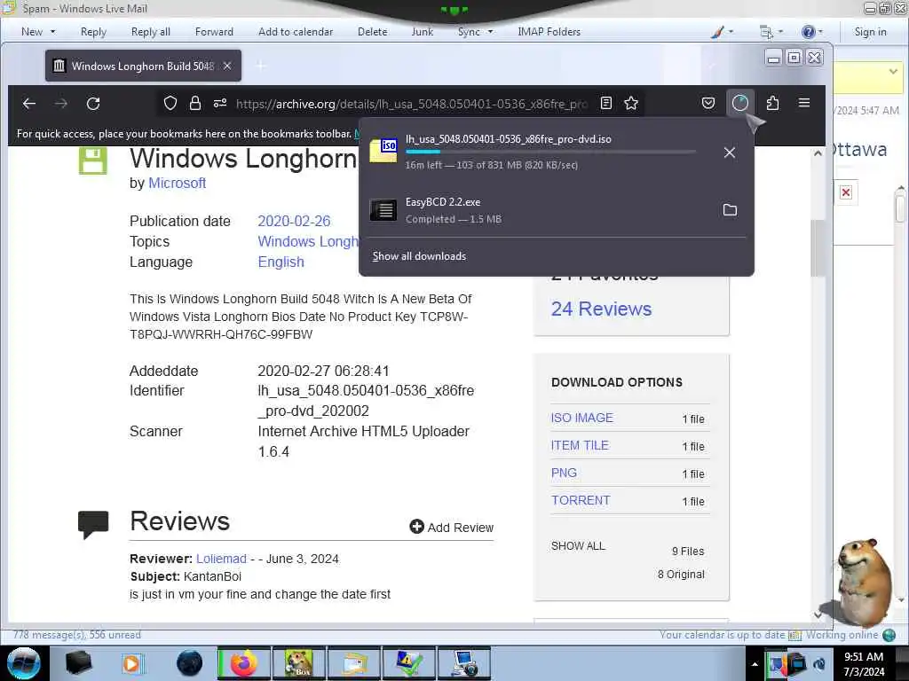Open the help icon dropdown arrow

point(820,32)
